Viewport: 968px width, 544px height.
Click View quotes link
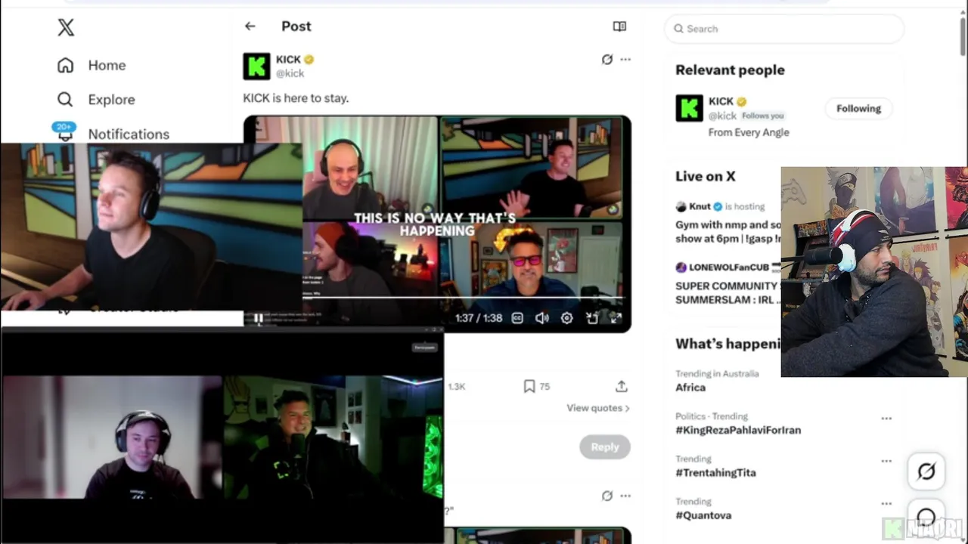[x=598, y=408]
